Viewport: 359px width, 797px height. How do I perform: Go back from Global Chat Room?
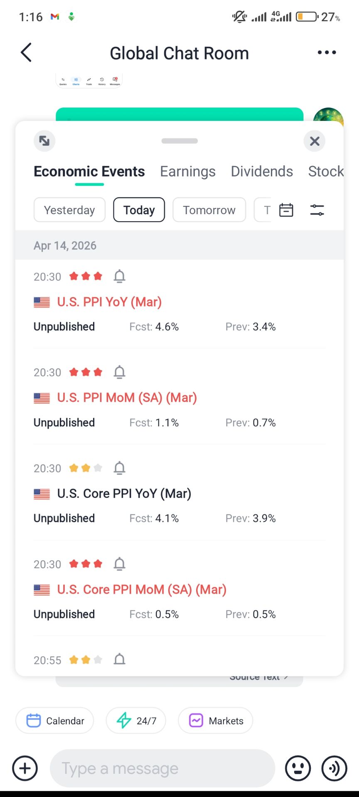26,53
